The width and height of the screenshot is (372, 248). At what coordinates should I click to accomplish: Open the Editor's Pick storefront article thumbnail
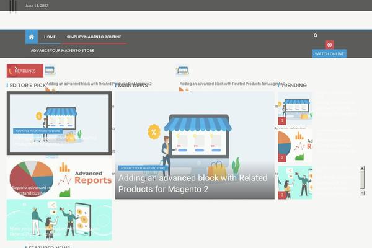(59, 123)
